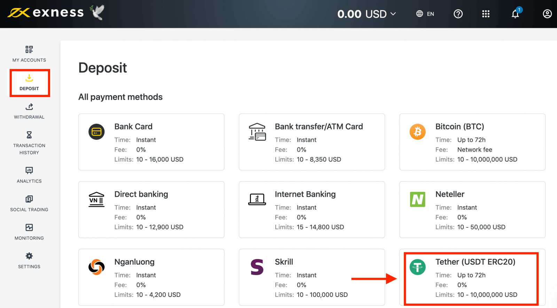Screen dimensions: 557x308
Task: Open Withdrawal in the sidebar
Action: [29, 111]
